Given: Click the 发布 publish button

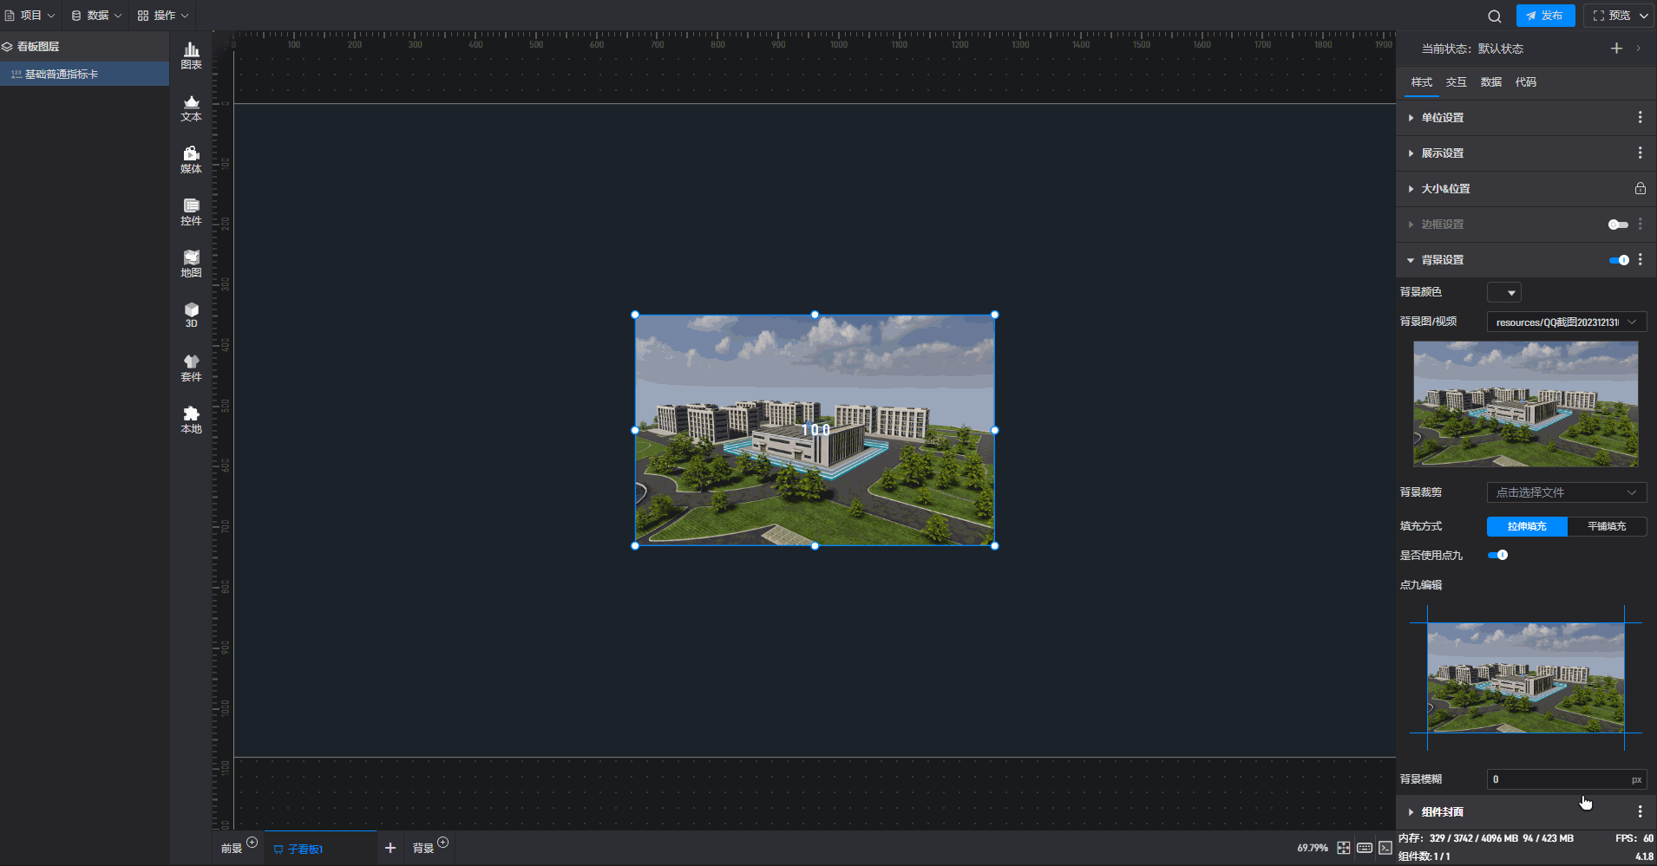Looking at the screenshot, I should pos(1545,16).
